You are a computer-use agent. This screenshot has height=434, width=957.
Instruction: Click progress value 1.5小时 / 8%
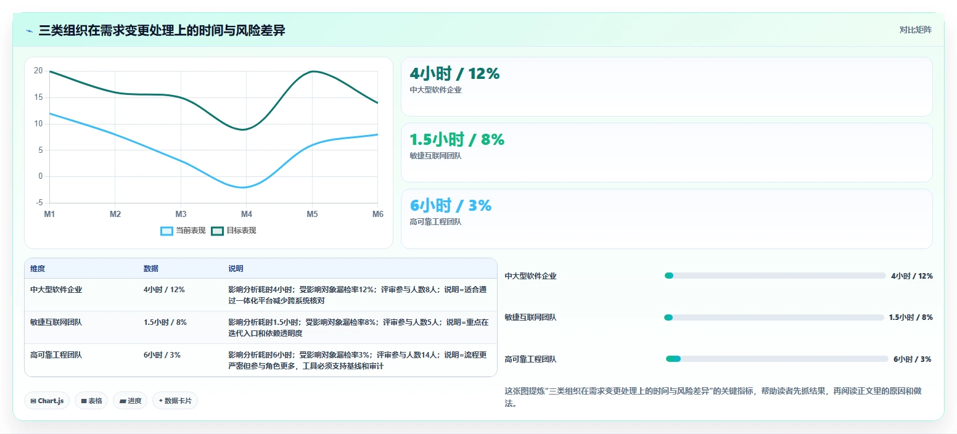click(911, 317)
